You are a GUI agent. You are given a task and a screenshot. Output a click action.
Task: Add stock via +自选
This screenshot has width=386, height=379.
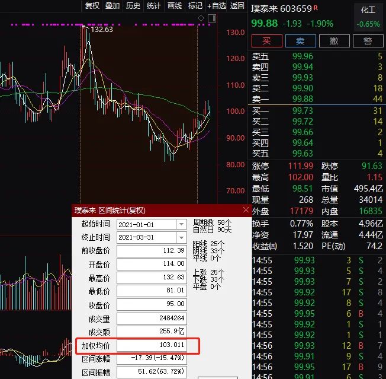(x=217, y=6)
